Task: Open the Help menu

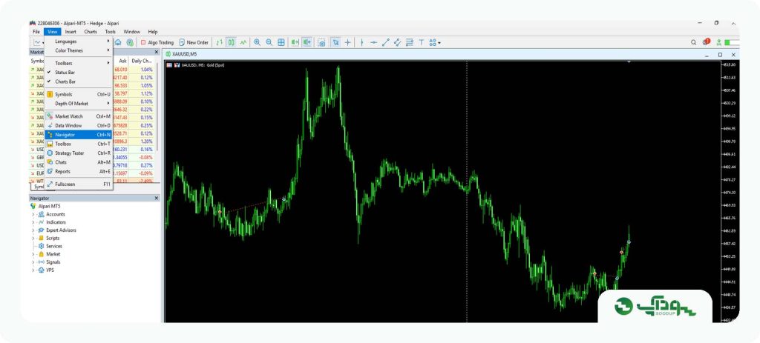Action: coord(153,31)
